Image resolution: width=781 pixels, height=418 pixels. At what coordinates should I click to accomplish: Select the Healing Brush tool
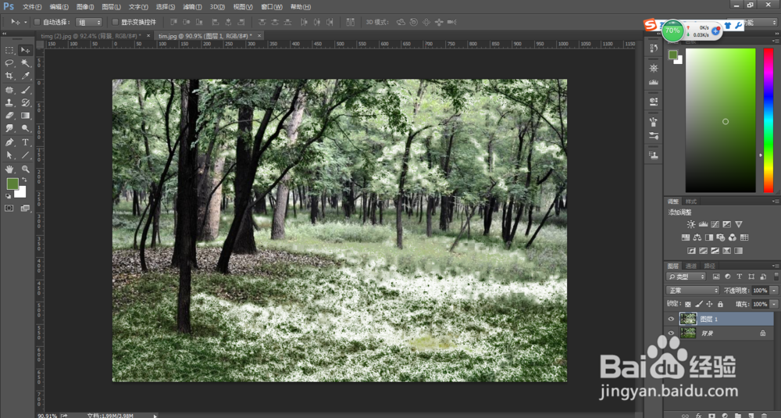(x=9, y=90)
